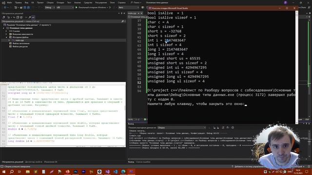The image size is (312, 175).
Task: Select the Файлы заголовков folder
Action: pyautogui.click(x=21, y=43)
